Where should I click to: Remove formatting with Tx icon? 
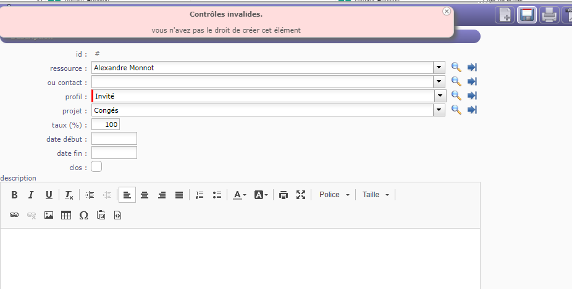tap(69, 195)
